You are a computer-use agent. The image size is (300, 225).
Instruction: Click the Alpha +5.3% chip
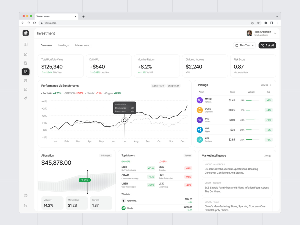[x=158, y=86]
